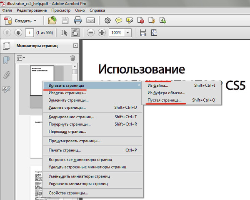Image resolution: width=250 pixels, height=200 pixels.
Task: Choose Удалить встроенные миниатюры страниц
Action: [92, 167]
